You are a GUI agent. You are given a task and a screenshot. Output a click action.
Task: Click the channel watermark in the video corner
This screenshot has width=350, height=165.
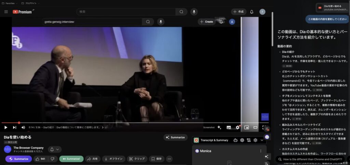pyautogui.click(x=265, y=117)
